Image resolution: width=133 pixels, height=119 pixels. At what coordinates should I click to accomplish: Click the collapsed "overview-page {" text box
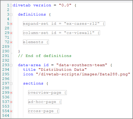coord(47,93)
